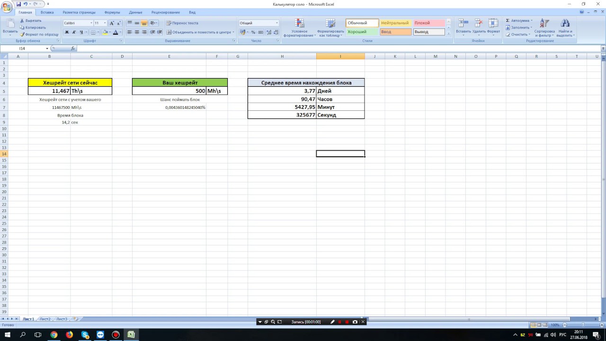Switch to the Формулы ribbon tab
This screenshot has height=341, width=606.
pos(112,12)
